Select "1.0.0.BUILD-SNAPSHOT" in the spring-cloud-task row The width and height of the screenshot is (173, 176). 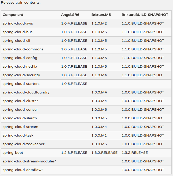click(143, 135)
